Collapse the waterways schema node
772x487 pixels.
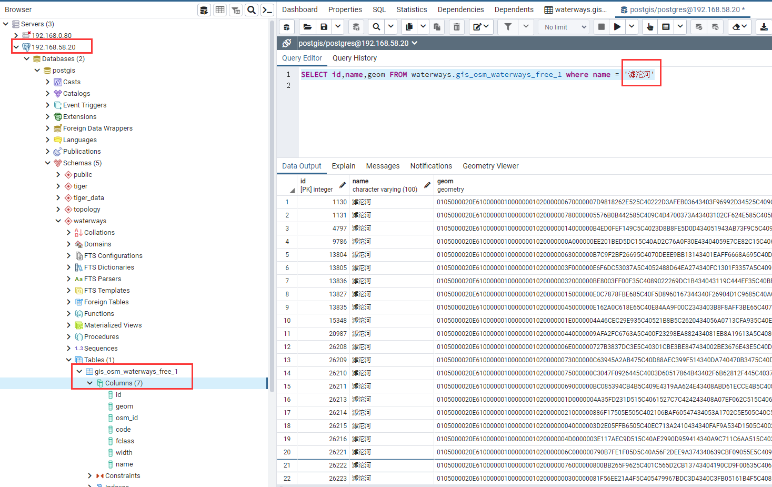58,221
